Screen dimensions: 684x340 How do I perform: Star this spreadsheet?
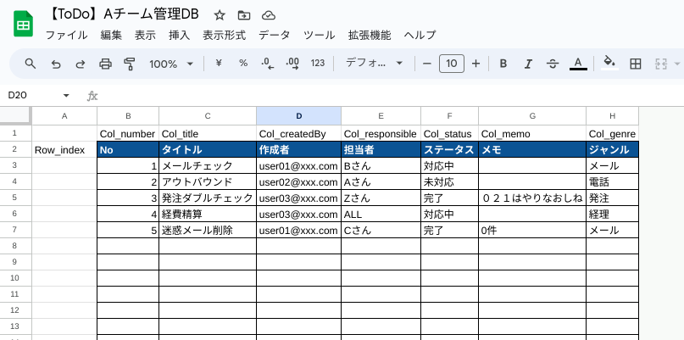pyautogui.click(x=220, y=16)
